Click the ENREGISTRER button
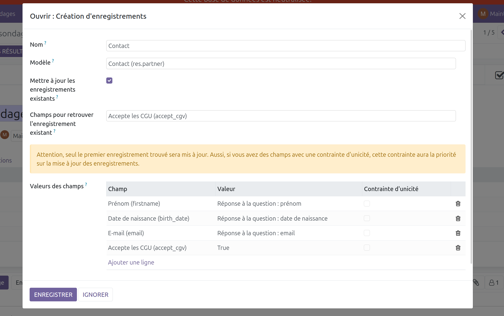The image size is (504, 316). coord(53,295)
